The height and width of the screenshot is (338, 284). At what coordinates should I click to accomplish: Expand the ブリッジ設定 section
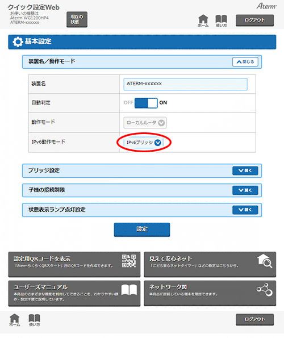click(x=245, y=171)
